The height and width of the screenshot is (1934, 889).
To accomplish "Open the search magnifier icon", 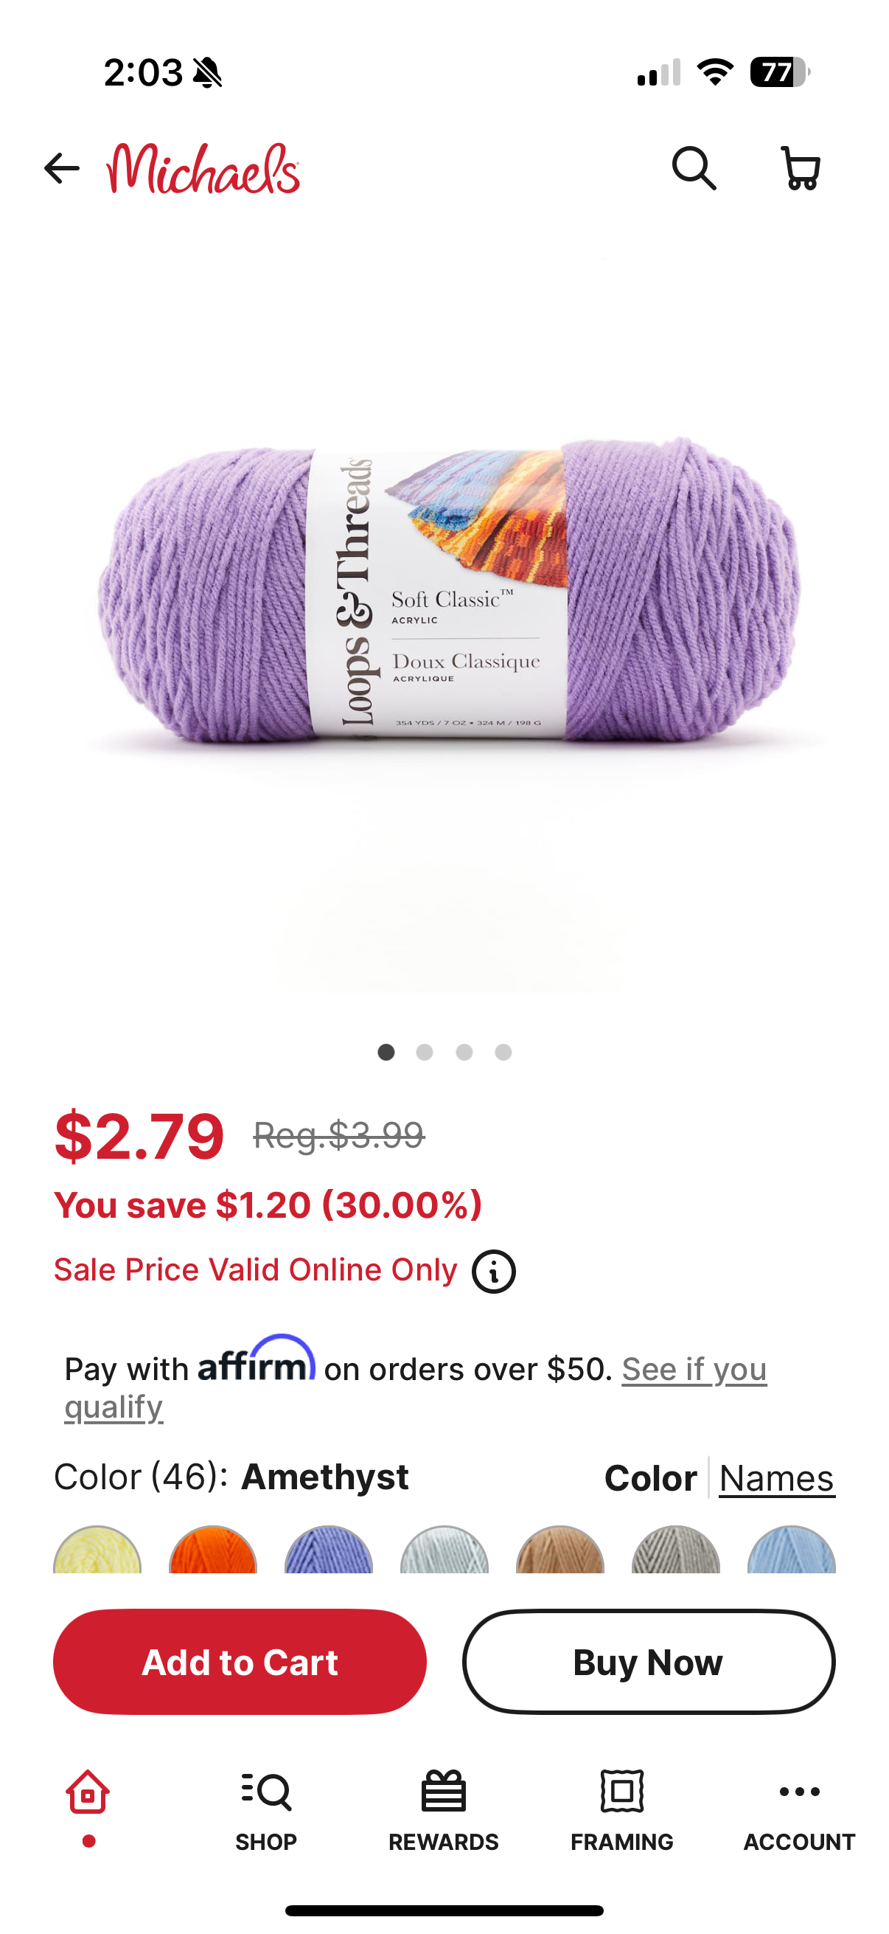I will pos(694,168).
